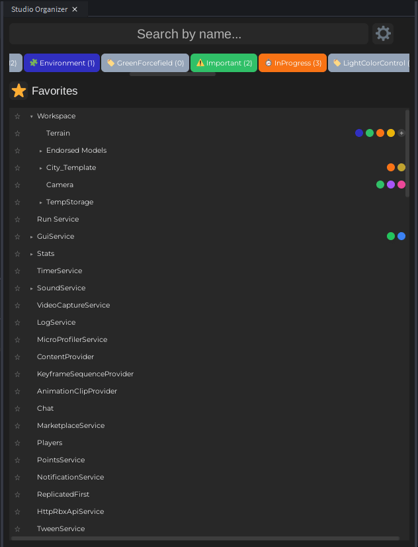This screenshot has height=547, width=418.
Task: Select the Players item in the tree
Action: pos(50,442)
